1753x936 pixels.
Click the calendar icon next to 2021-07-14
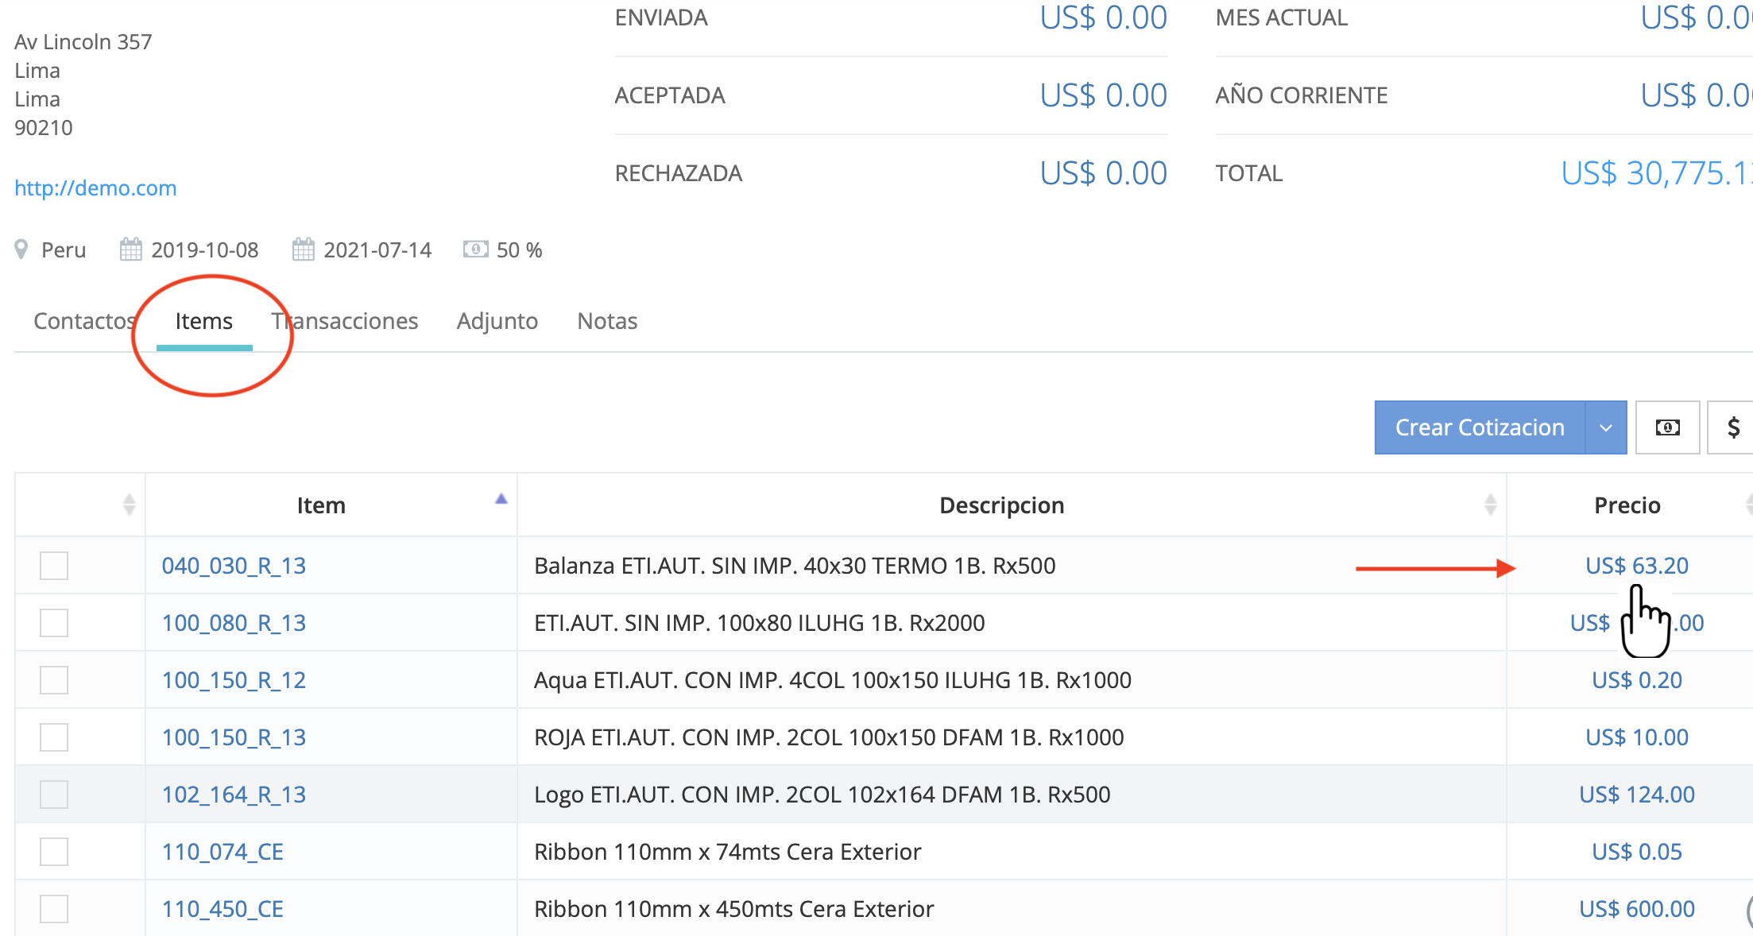pyautogui.click(x=303, y=249)
